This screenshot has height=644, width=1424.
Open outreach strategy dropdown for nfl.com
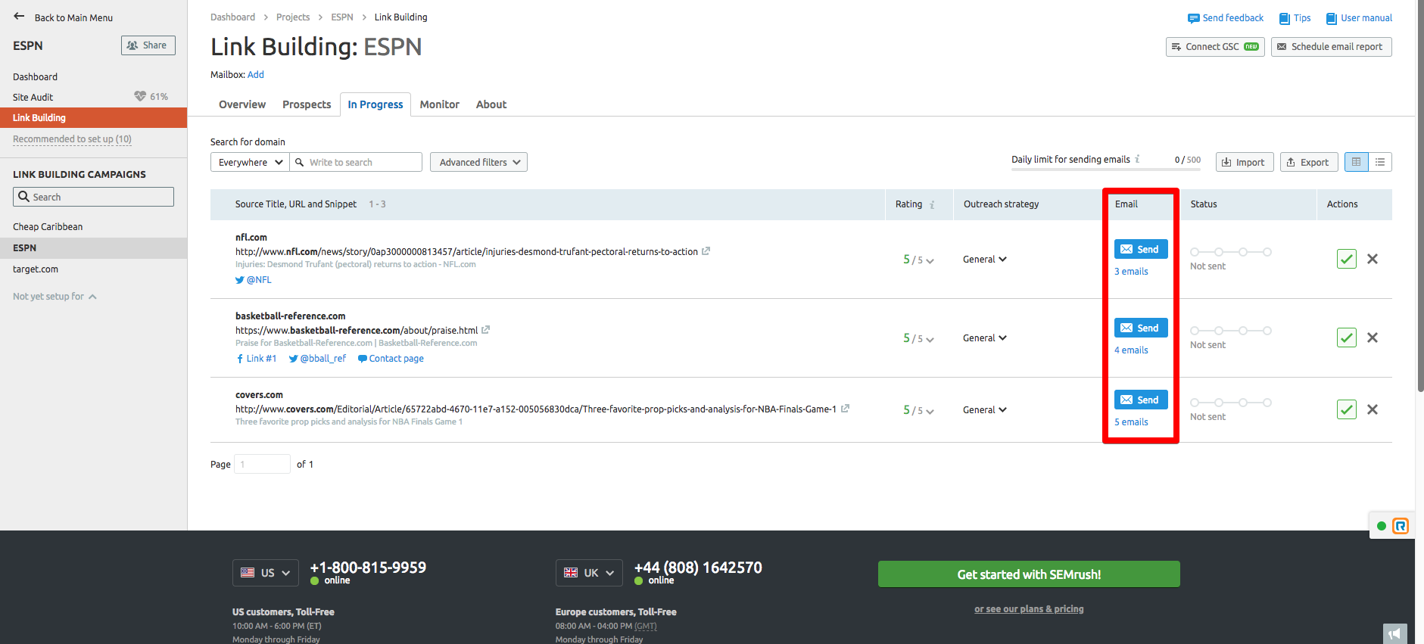pos(985,260)
